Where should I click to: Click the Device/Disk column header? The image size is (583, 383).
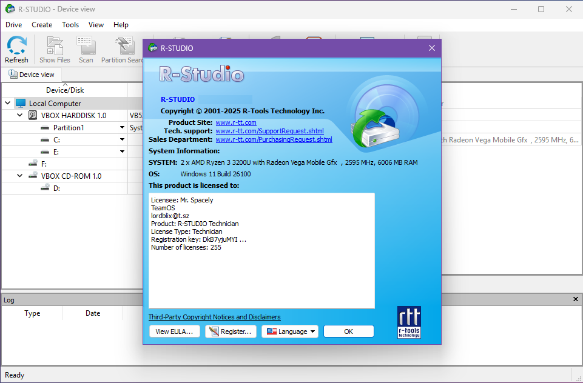pos(65,90)
